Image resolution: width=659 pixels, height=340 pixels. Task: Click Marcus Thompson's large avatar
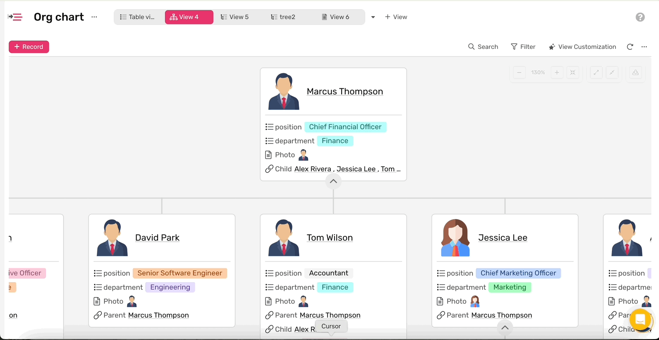pyautogui.click(x=284, y=92)
